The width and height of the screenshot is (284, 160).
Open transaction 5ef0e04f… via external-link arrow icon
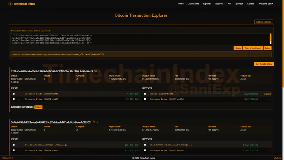click(x=97, y=122)
